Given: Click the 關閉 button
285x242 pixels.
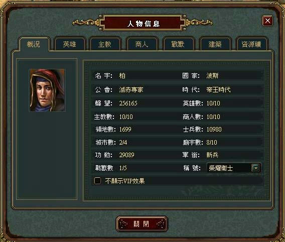Looking at the screenshot, I should (142, 224).
